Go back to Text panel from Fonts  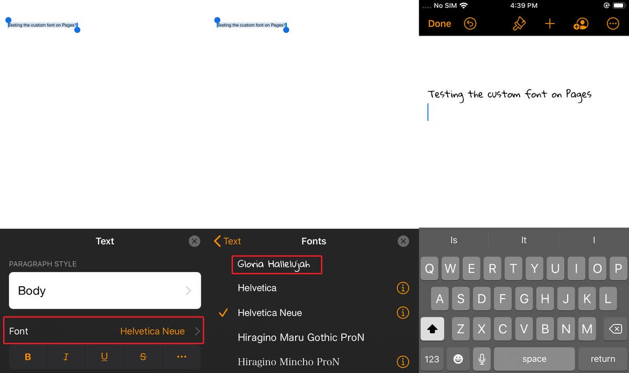[x=227, y=241]
